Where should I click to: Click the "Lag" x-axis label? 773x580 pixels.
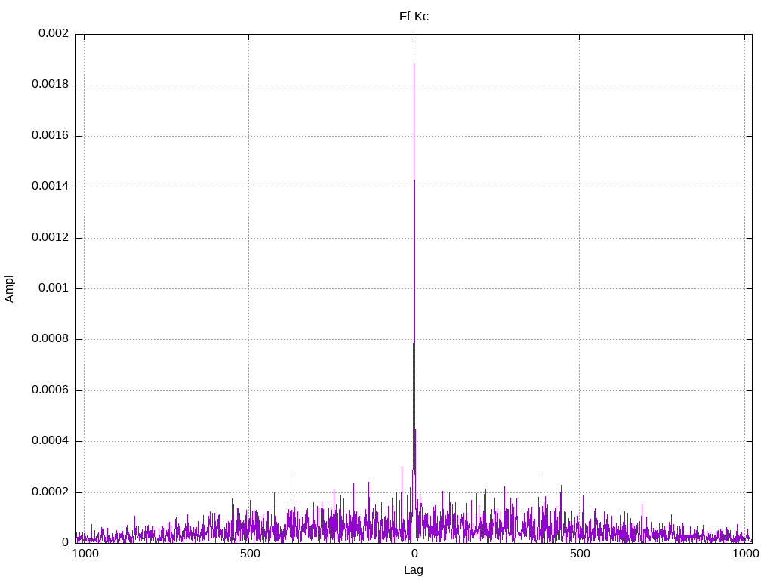pos(414,570)
